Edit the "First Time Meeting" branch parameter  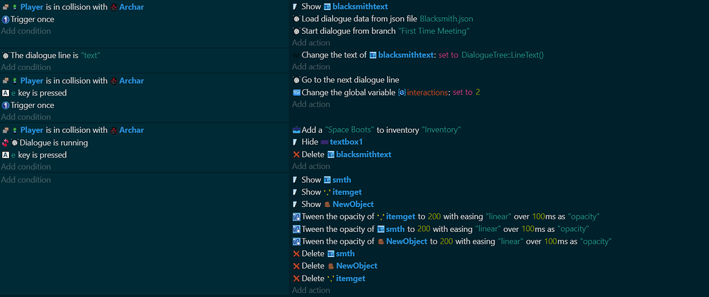pos(433,31)
